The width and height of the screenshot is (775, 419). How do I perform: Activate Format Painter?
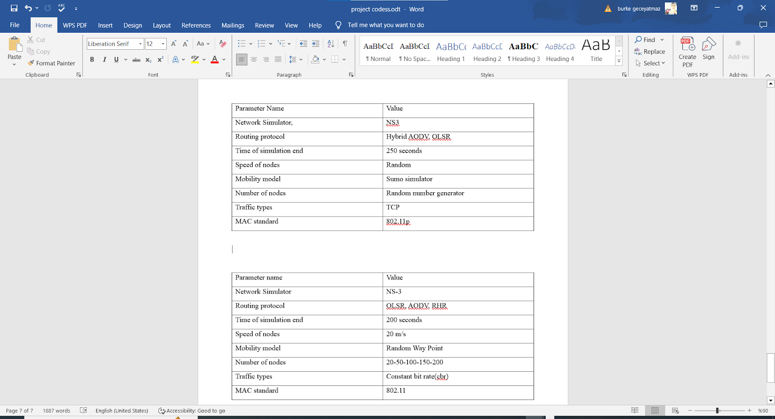51,63
